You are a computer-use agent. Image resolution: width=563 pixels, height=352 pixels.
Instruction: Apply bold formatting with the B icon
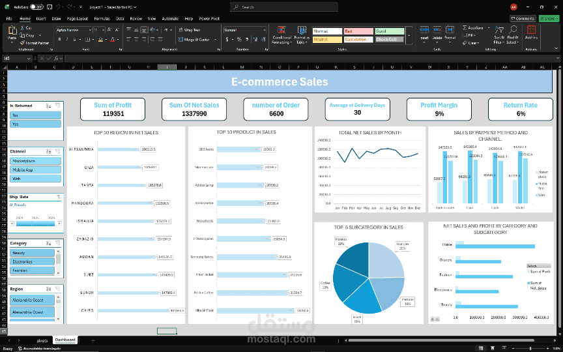pyautogui.click(x=59, y=39)
